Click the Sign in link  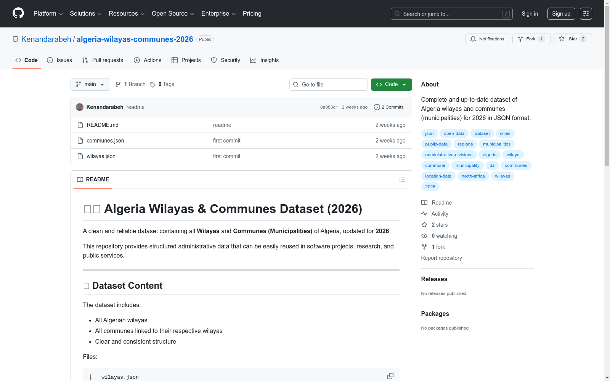pos(530,14)
